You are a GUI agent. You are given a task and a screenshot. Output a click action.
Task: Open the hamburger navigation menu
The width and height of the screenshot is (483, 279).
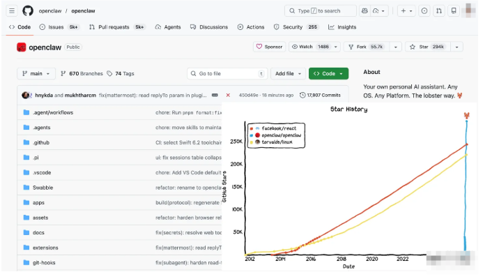12,11
